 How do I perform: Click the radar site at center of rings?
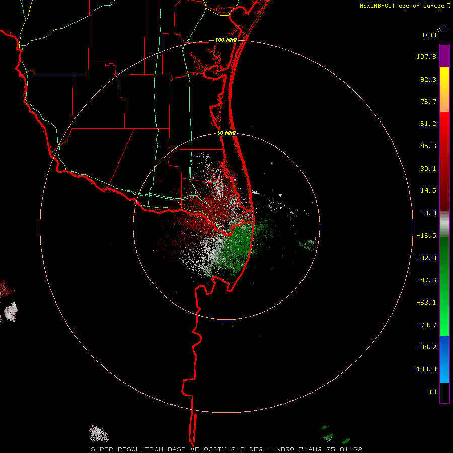[226, 226]
